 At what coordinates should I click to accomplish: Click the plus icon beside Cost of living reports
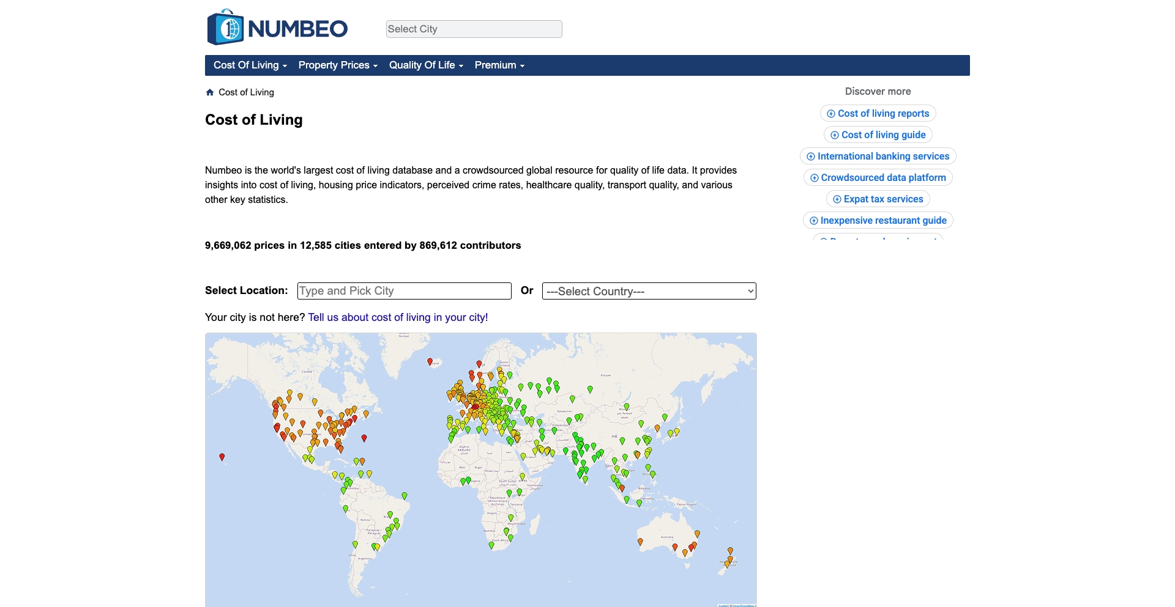831,113
